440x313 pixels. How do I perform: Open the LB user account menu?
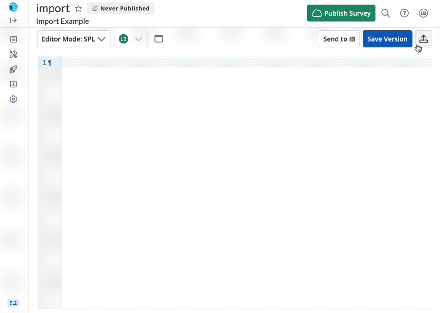pos(423,13)
